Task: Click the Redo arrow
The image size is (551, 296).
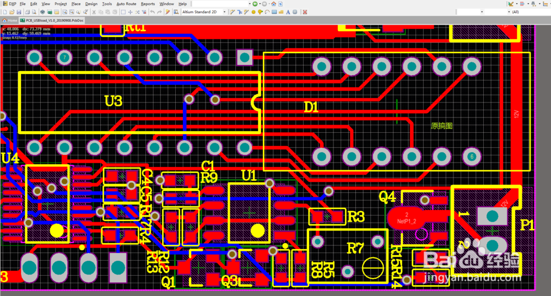Action: coord(159,12)
